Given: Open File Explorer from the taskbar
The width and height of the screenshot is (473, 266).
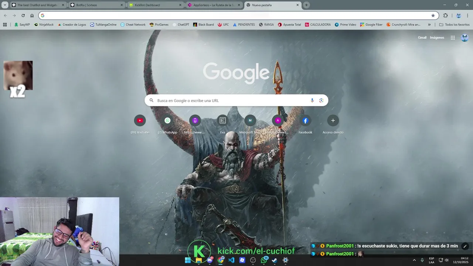Looking at the screenshot, I should tap(199, 260).
